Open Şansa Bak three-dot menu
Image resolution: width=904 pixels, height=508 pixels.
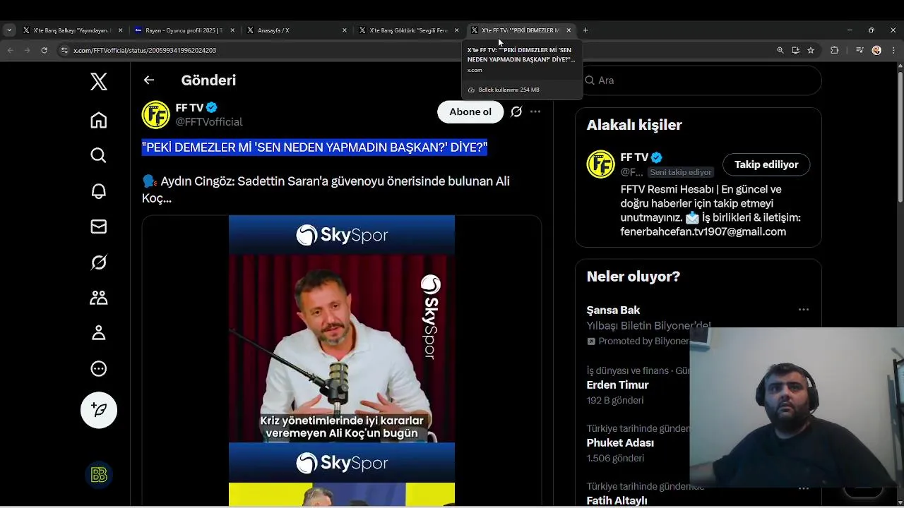point(803,310)
